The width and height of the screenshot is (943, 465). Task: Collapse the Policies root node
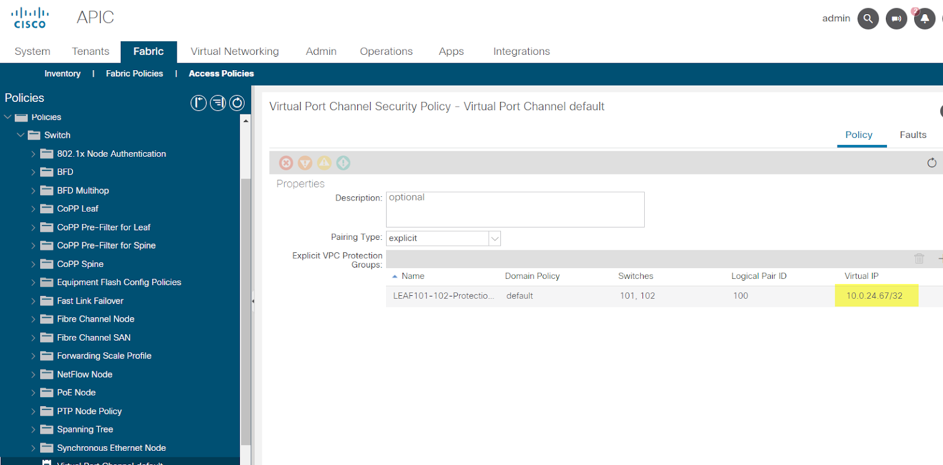[8, 117]
